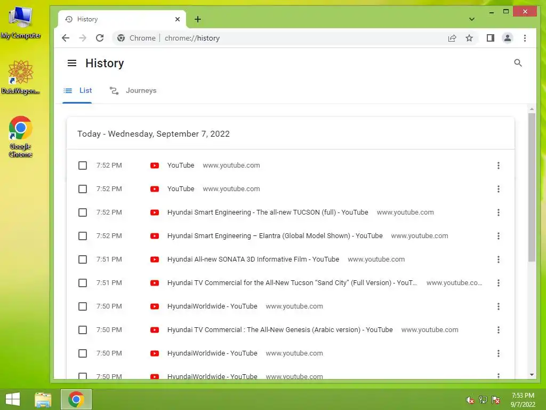Viewport: 546px width, 410px height.
Task: Open the side panel icon
Action: (491, 38)
